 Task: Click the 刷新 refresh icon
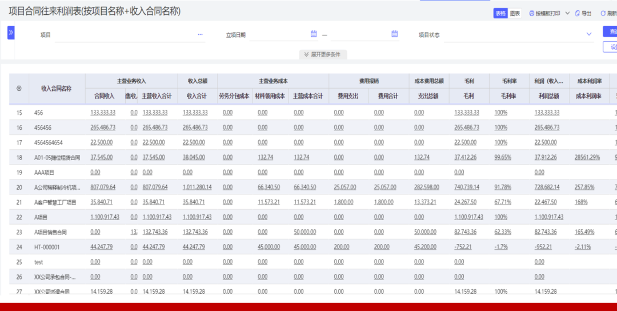click(x=603, y=13)
